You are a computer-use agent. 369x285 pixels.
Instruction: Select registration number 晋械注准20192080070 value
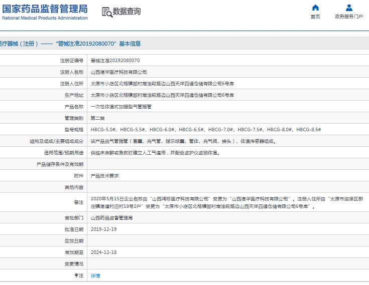pos(115,61)
